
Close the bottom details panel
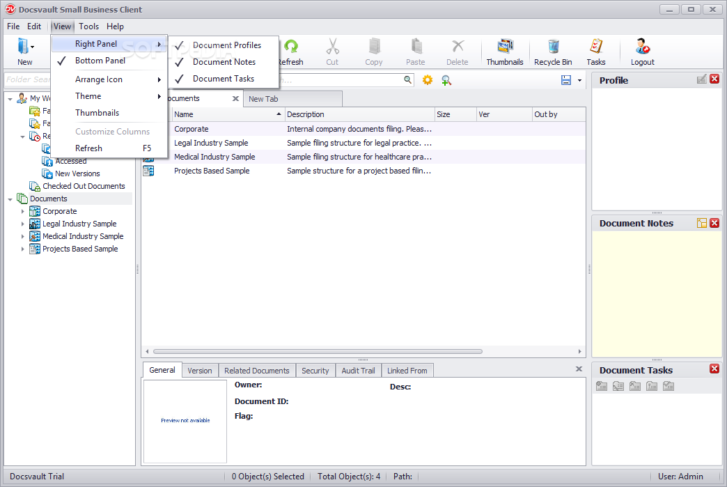[x=579, y=369]
